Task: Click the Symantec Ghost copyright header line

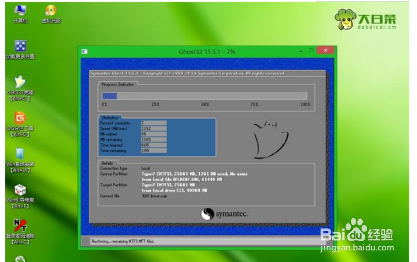Action: [188, 73]
